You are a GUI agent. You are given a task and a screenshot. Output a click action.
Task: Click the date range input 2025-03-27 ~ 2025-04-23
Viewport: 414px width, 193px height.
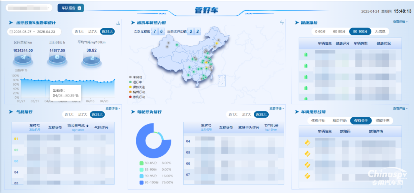coord(35,32)
